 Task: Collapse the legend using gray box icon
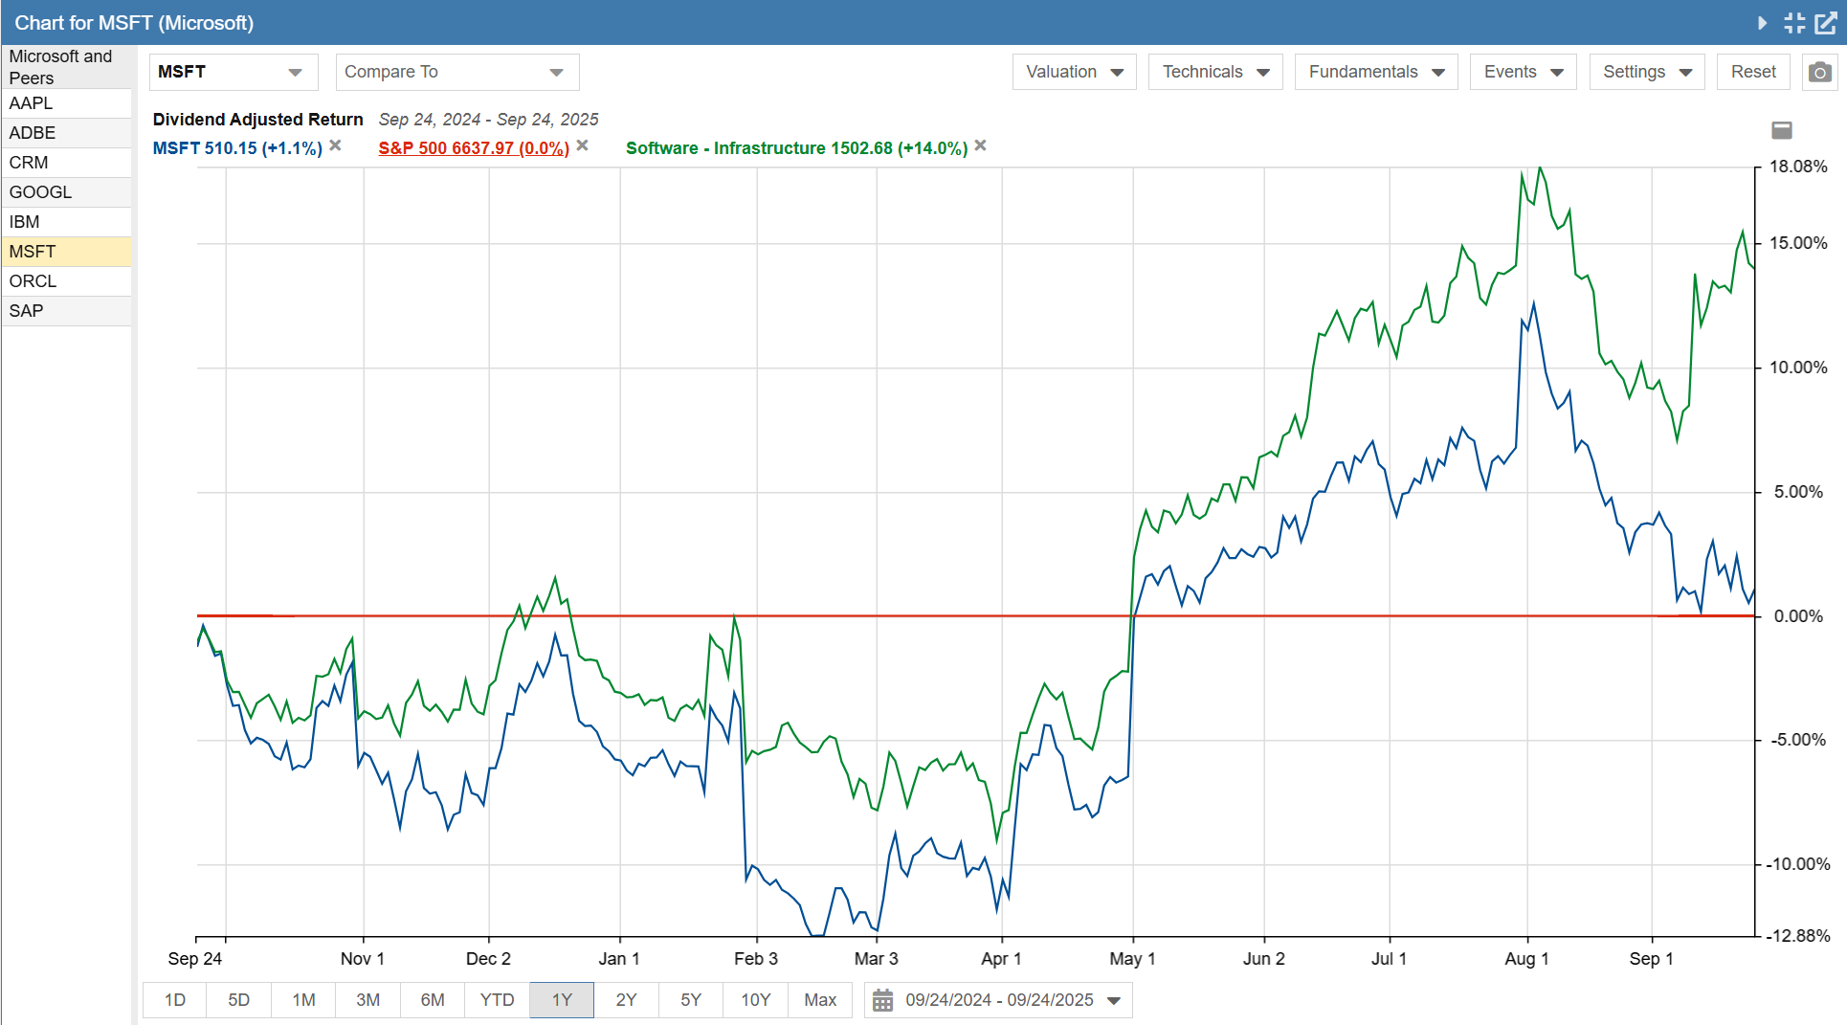[1782, 130]
